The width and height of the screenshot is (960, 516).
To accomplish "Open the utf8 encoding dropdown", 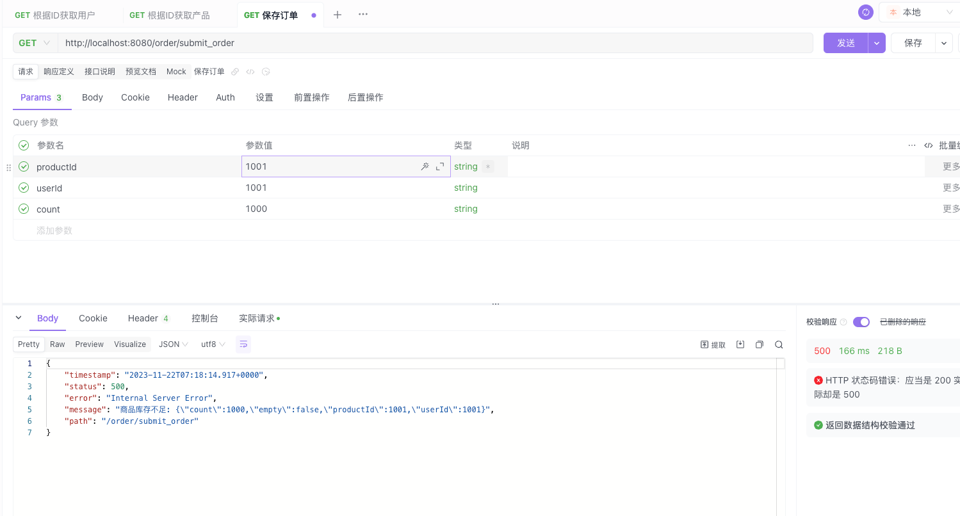I will tap(213, 344).
